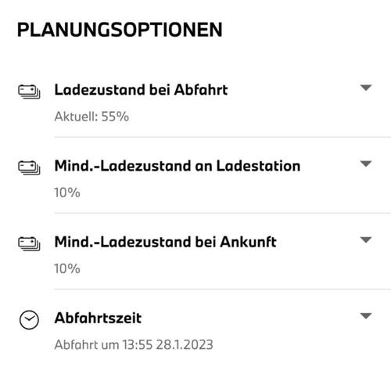Select the Abfahrtszeit label
The height and width of the screenshot is (378, 391).
point(98,318)
